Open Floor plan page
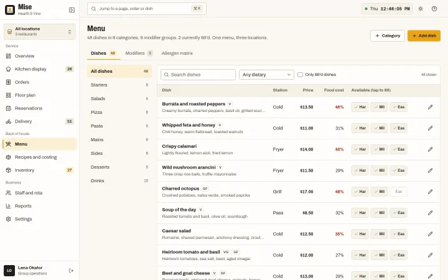448x280 pixels. pos(40,95)
